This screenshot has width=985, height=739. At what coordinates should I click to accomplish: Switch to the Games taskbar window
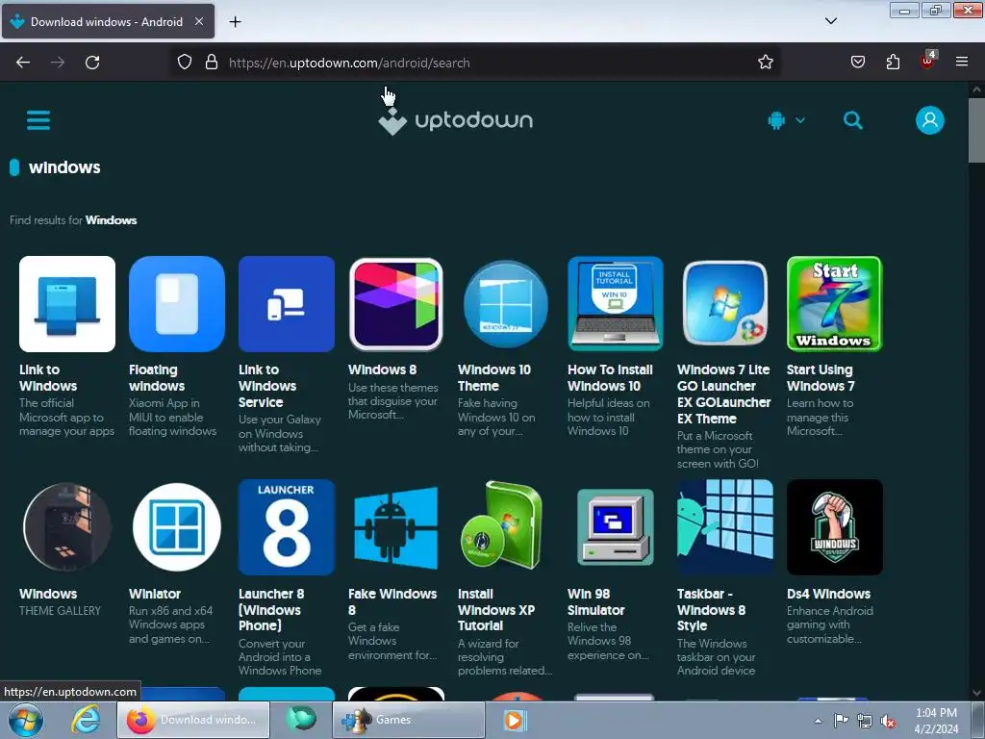pyautogui.click(x=409, y=720)
